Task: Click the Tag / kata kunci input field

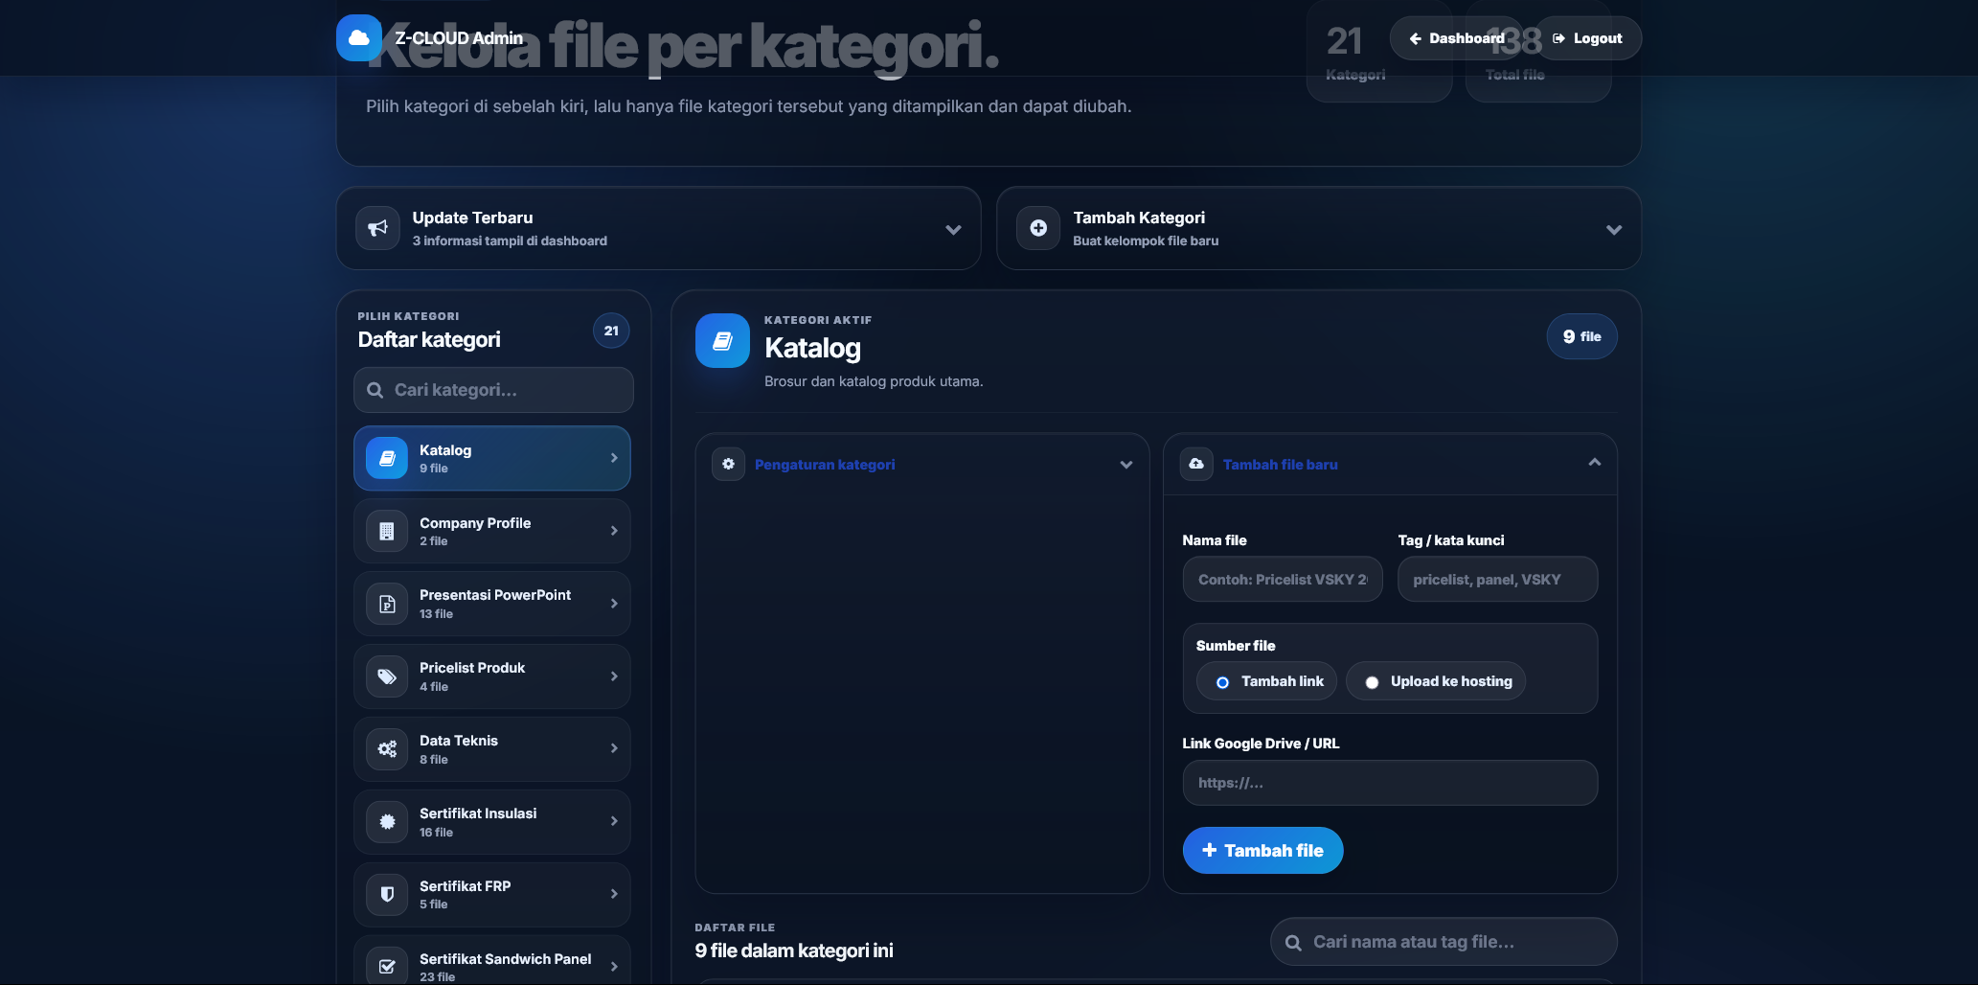Action: [x=1498, y=580]
